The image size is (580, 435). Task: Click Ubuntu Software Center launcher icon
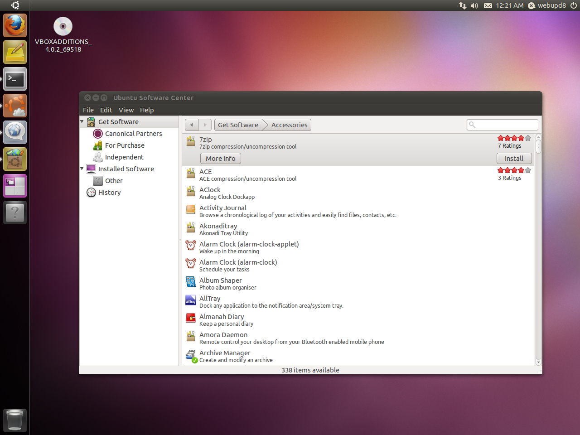15,159
